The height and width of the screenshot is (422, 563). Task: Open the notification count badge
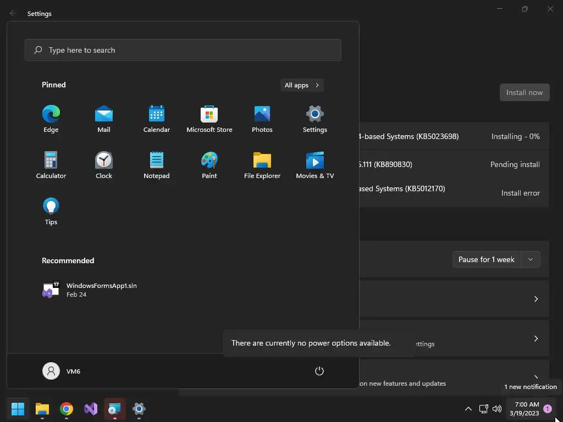(x=548, y=408)
